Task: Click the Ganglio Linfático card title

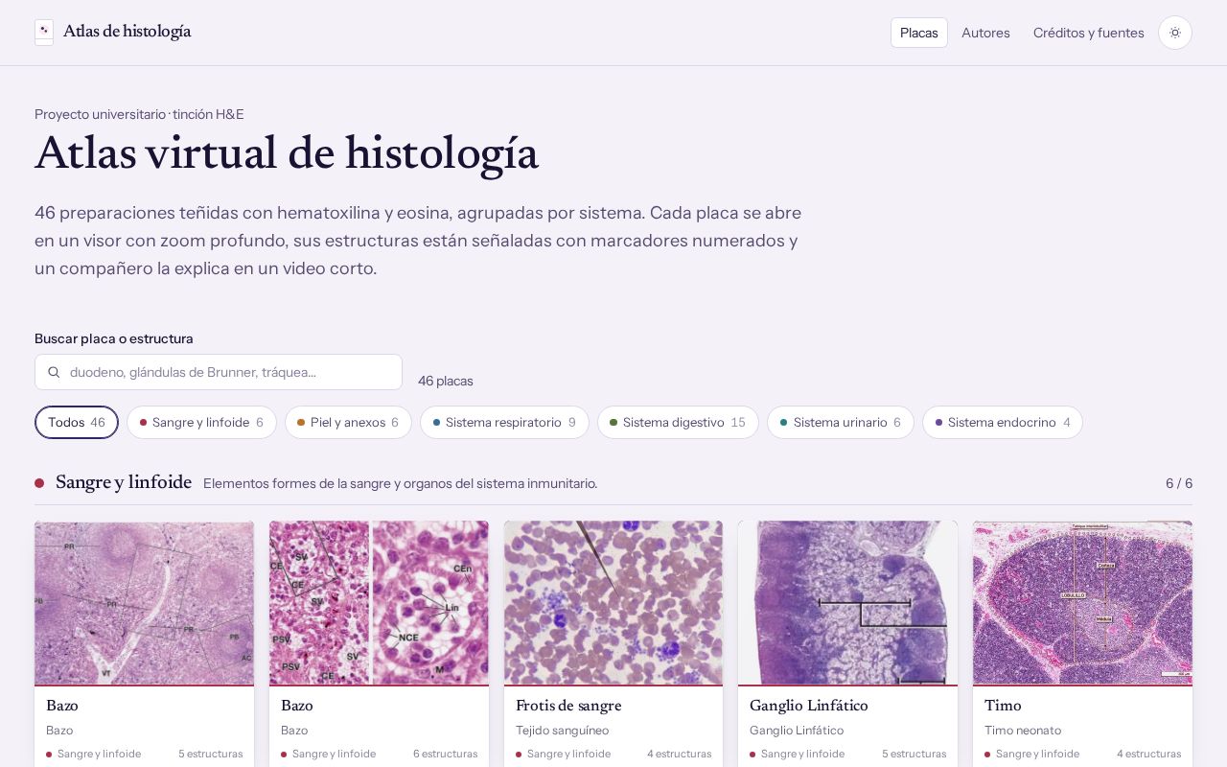Action: [x=809, y=706]
